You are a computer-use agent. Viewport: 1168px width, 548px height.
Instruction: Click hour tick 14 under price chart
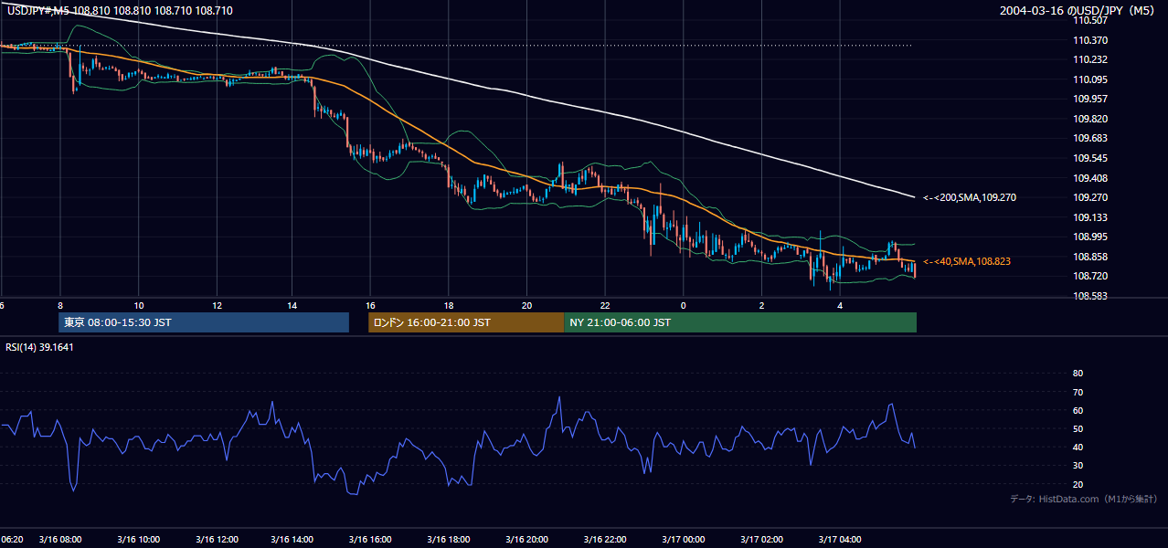tap(294, 305)
